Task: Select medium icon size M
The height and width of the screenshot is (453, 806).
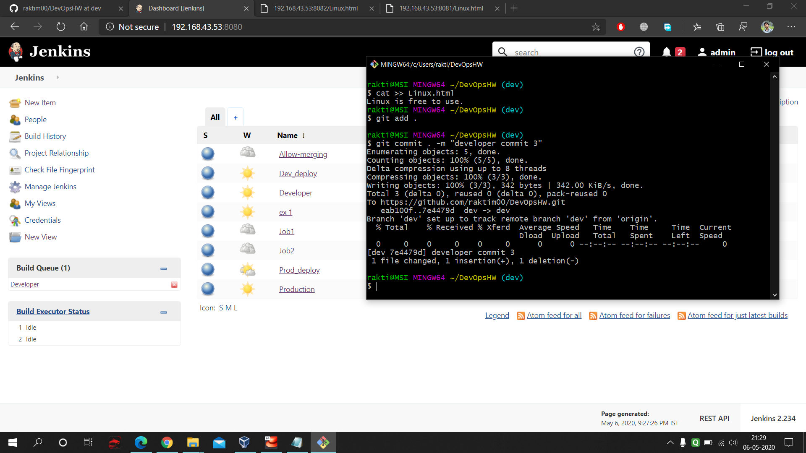Action: click(x=229, y=307)
